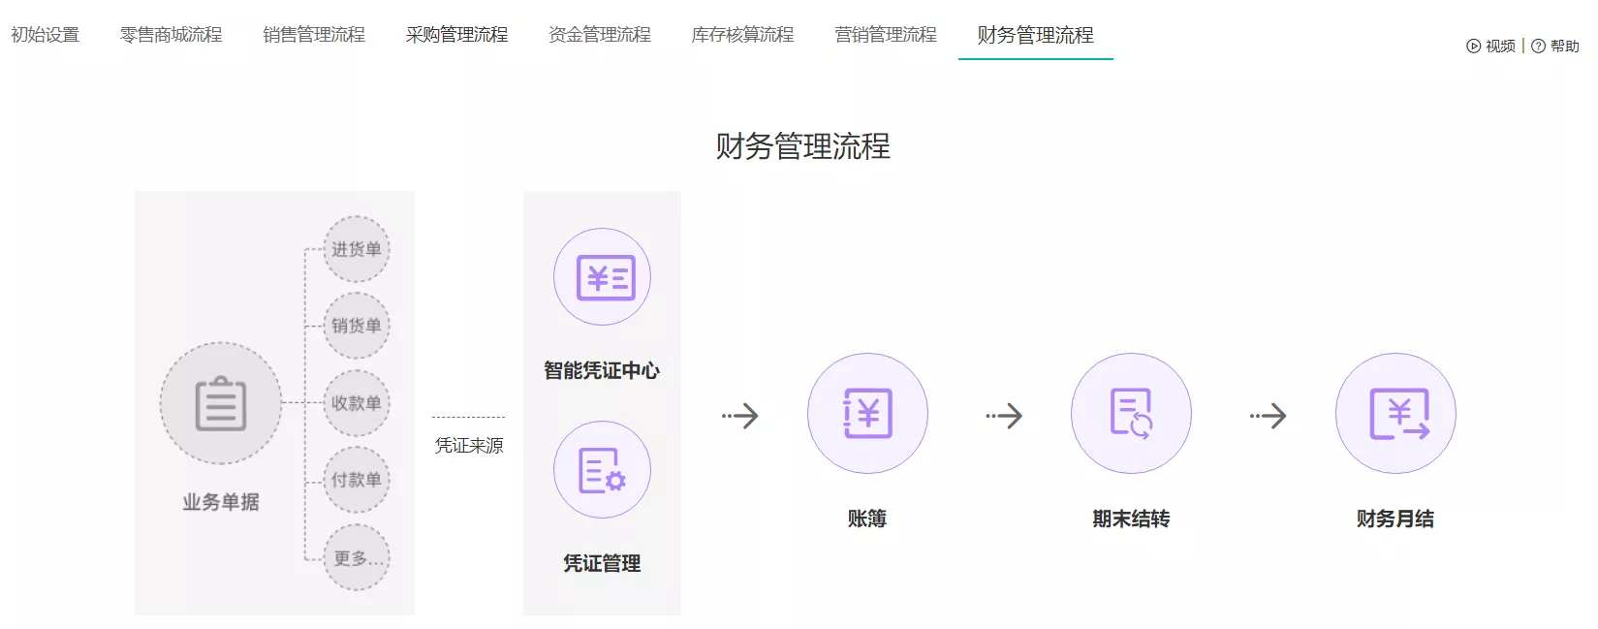The image size is (1598, 629).
Task: Select the 财务管理流程 tab
Action: pyautogui.click(x=1036, y=35)
